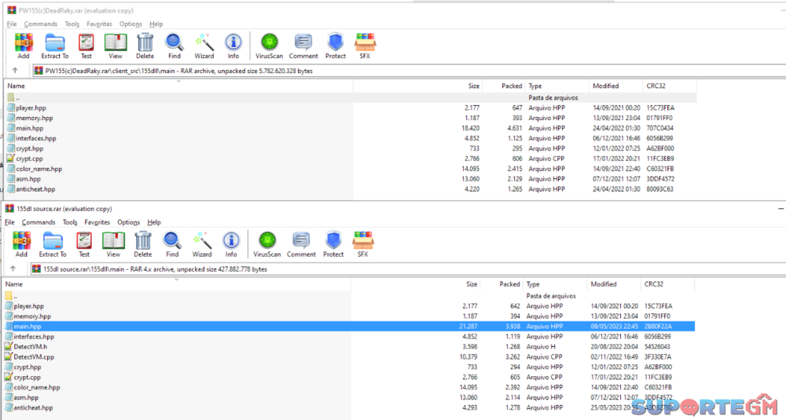
Task: Click Extract To in top window toolbar
Action: click(x=54, y=46)
